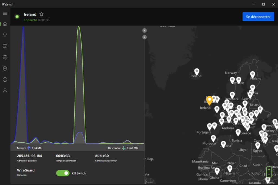
Task: Click the Se déconnecter button
Action: pyautogui.click(x=258, y=17)
